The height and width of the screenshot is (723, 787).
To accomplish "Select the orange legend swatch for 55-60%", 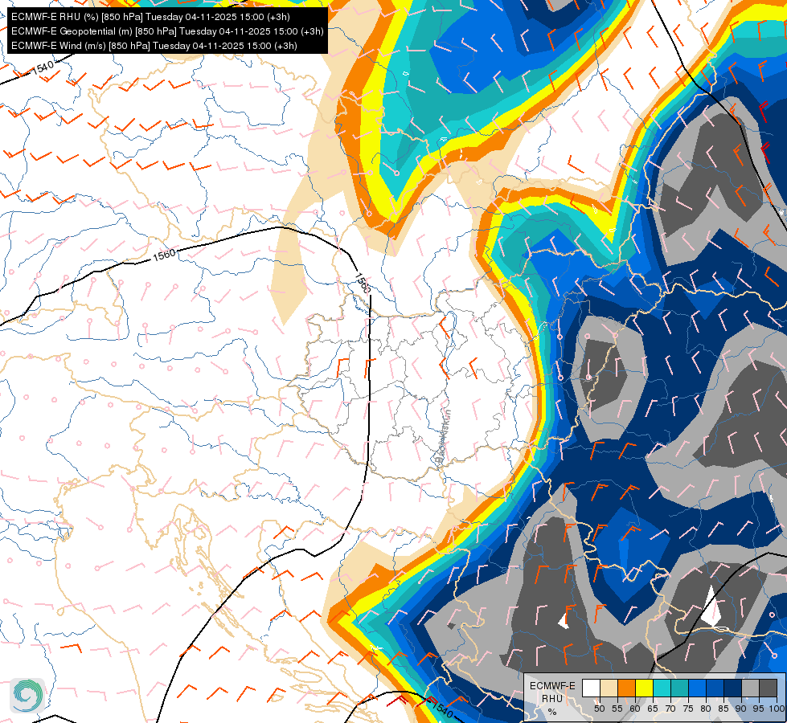I will (x=627, y=688).
